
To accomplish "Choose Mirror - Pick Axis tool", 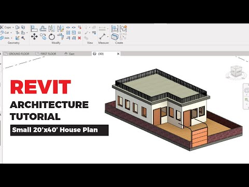I will [51, 29].
